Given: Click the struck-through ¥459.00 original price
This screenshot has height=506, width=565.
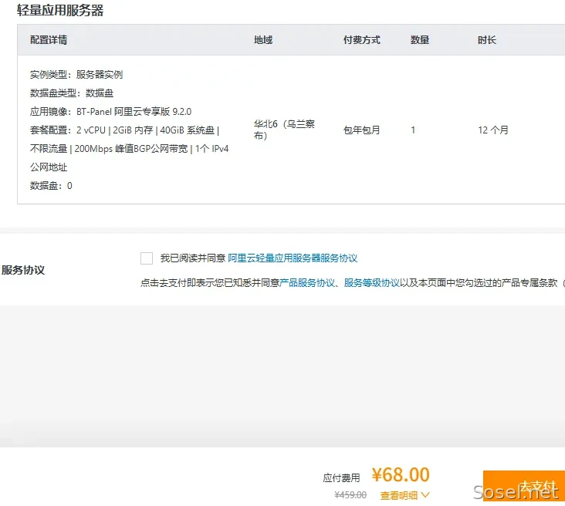Looking at the screenshot, I should 350,495.
